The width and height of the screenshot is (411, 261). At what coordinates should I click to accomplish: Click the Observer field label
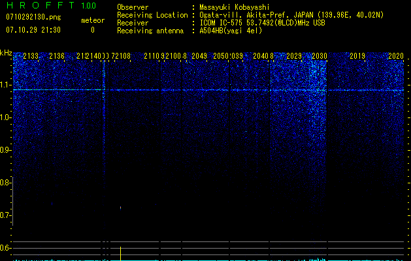(133, 7)
